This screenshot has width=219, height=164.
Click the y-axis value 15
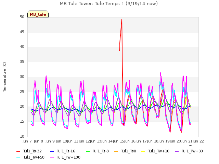(22, 122)
